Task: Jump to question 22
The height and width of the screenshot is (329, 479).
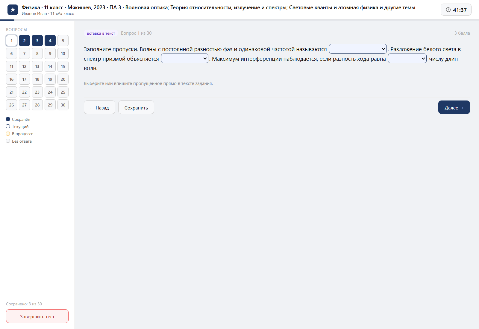Action: 24,92
